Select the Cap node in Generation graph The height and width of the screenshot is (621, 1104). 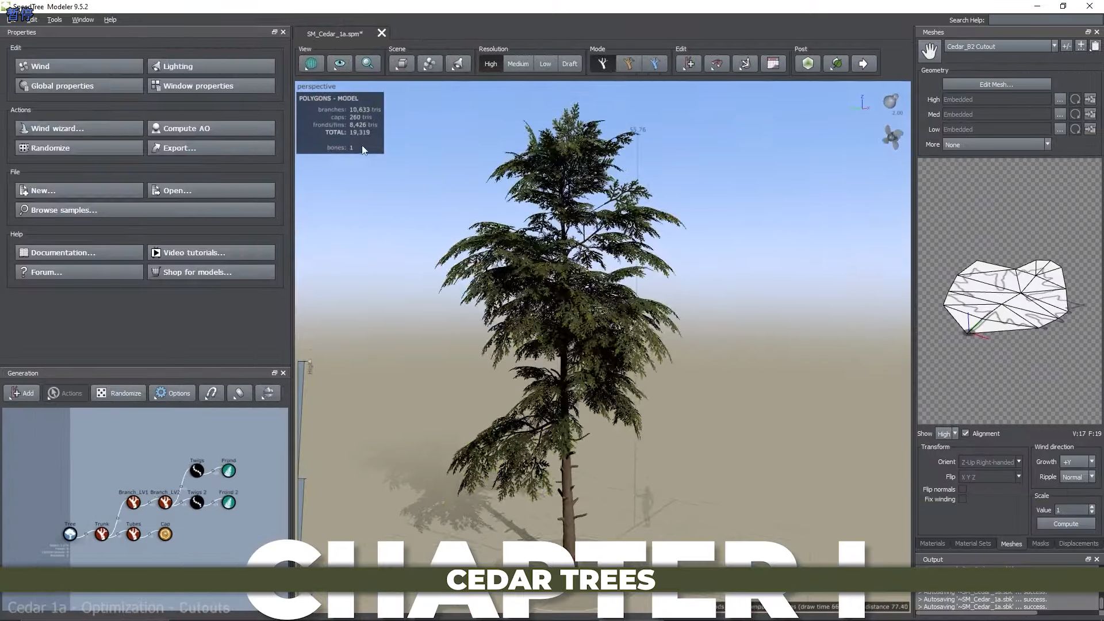pyautogui.click(x=165, y=534)
